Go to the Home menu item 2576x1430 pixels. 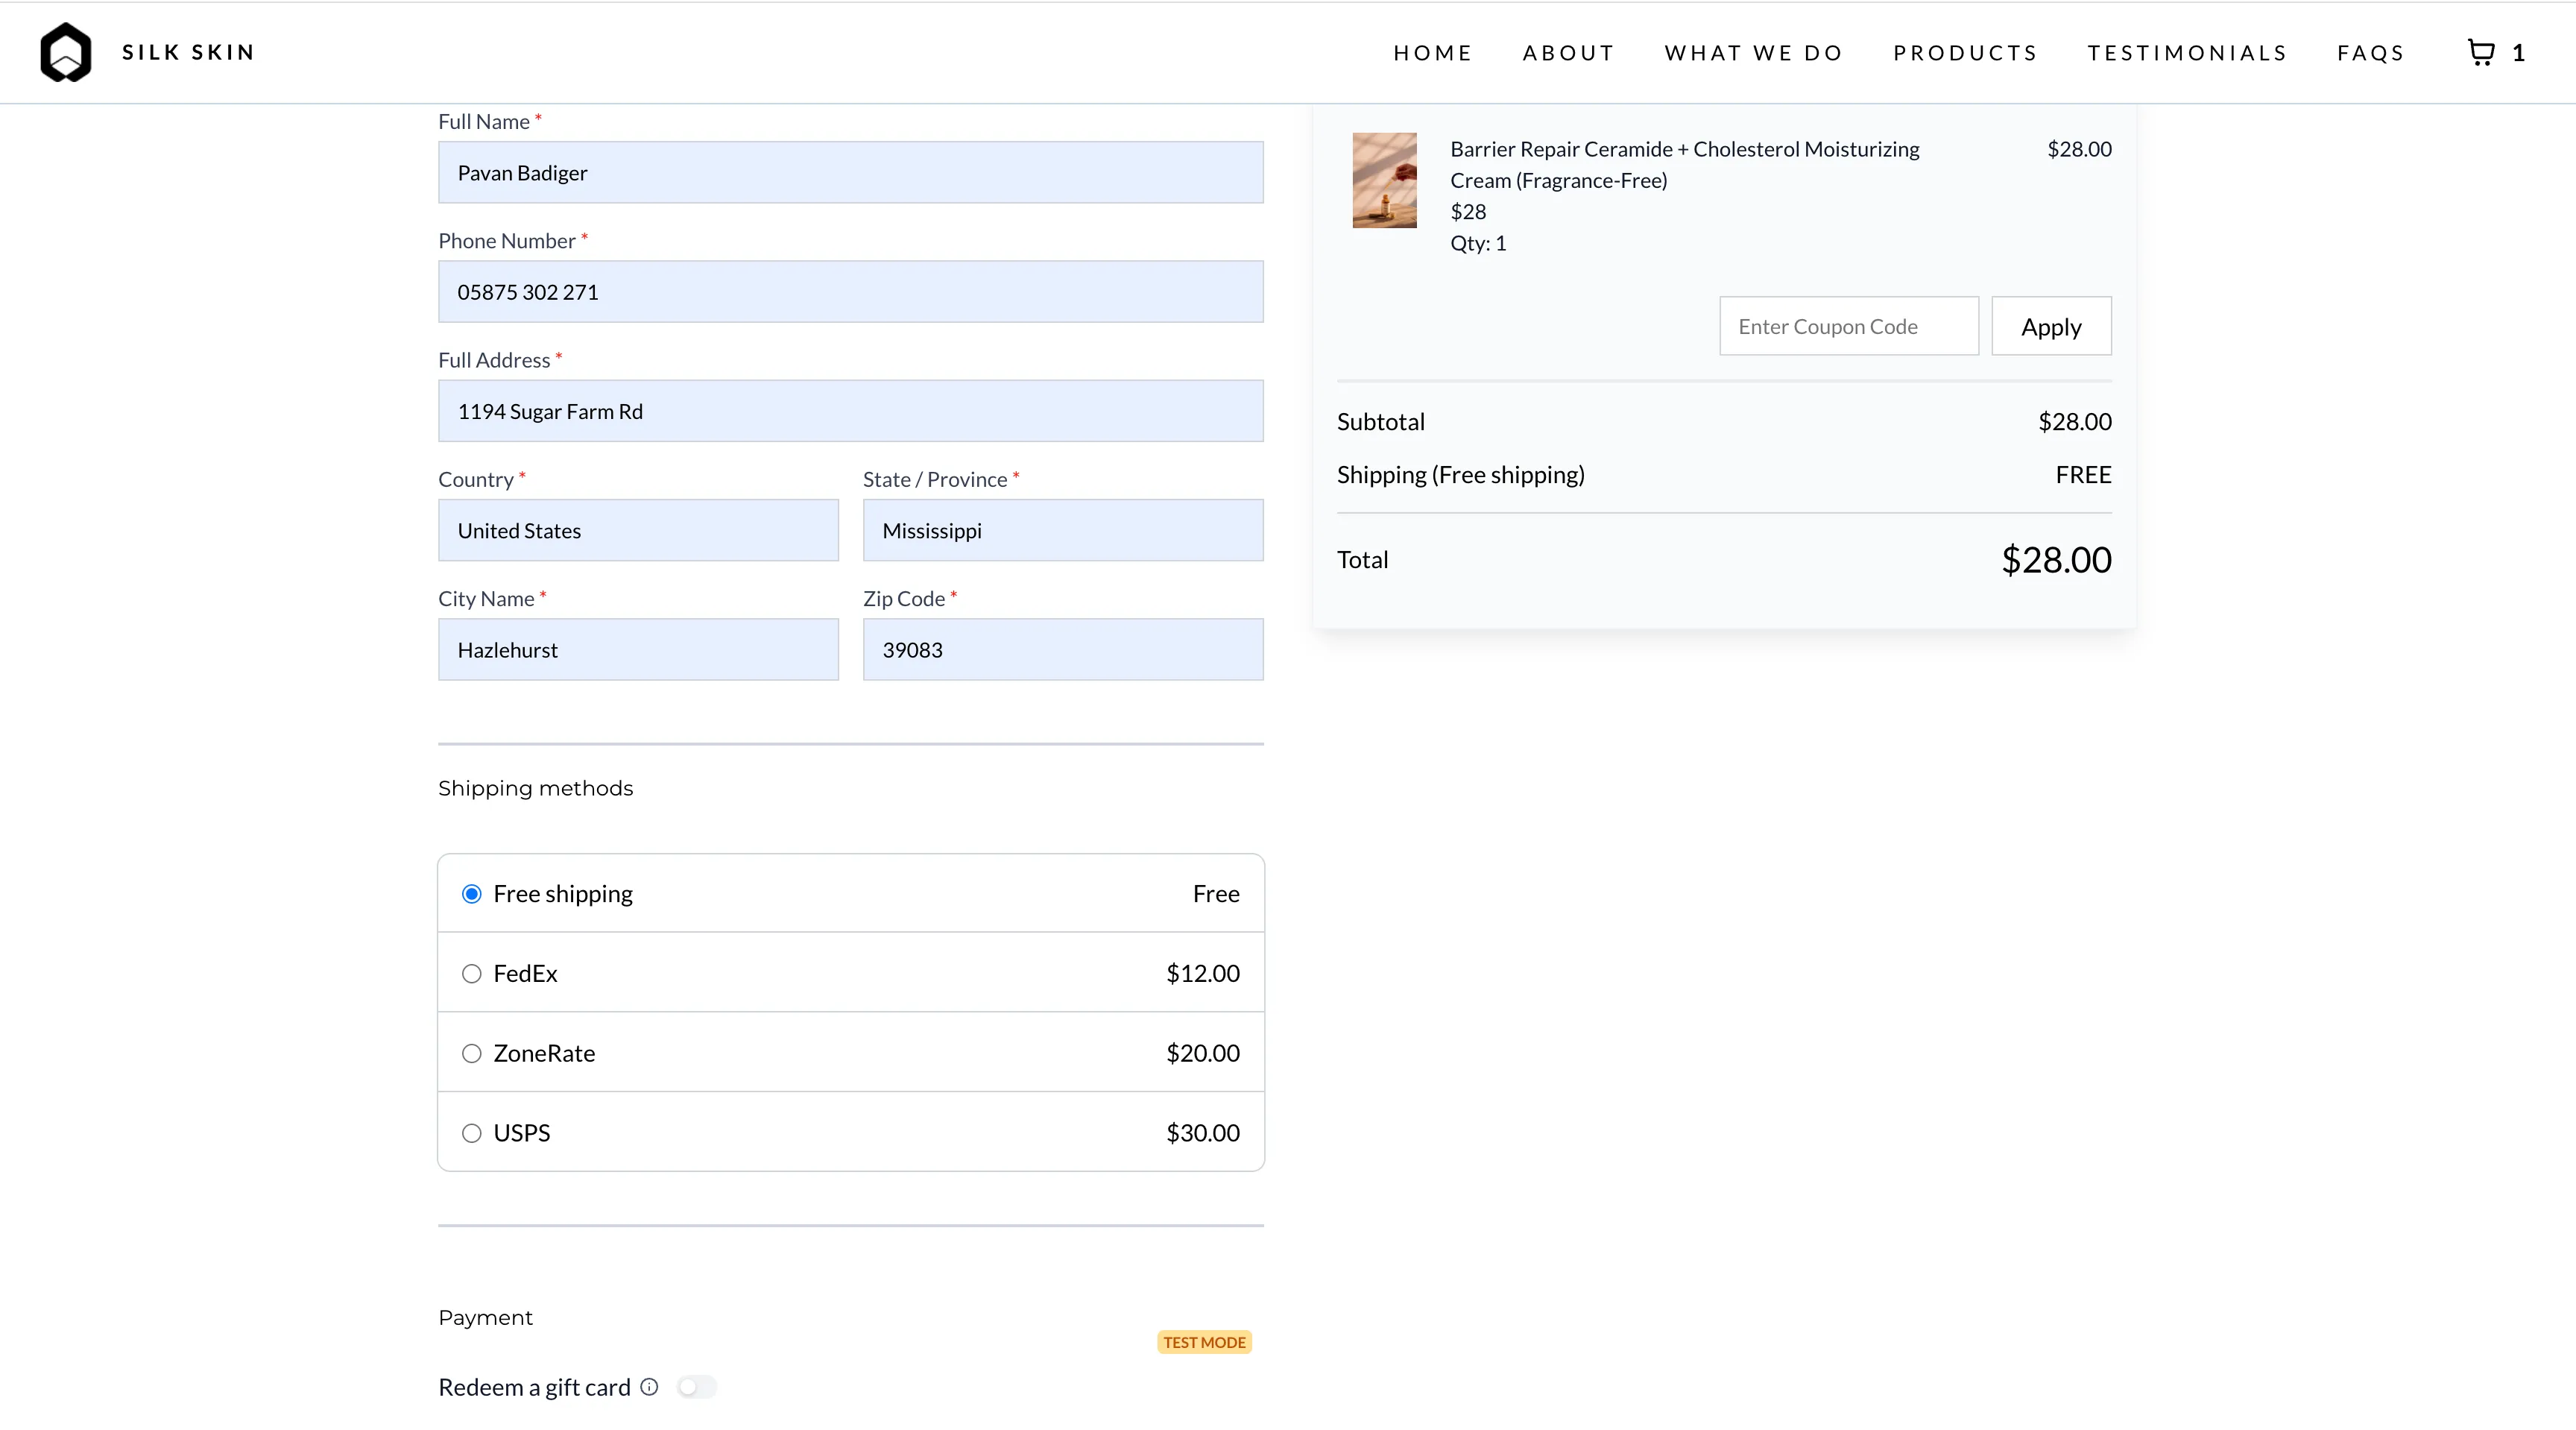coord(1432,53)
